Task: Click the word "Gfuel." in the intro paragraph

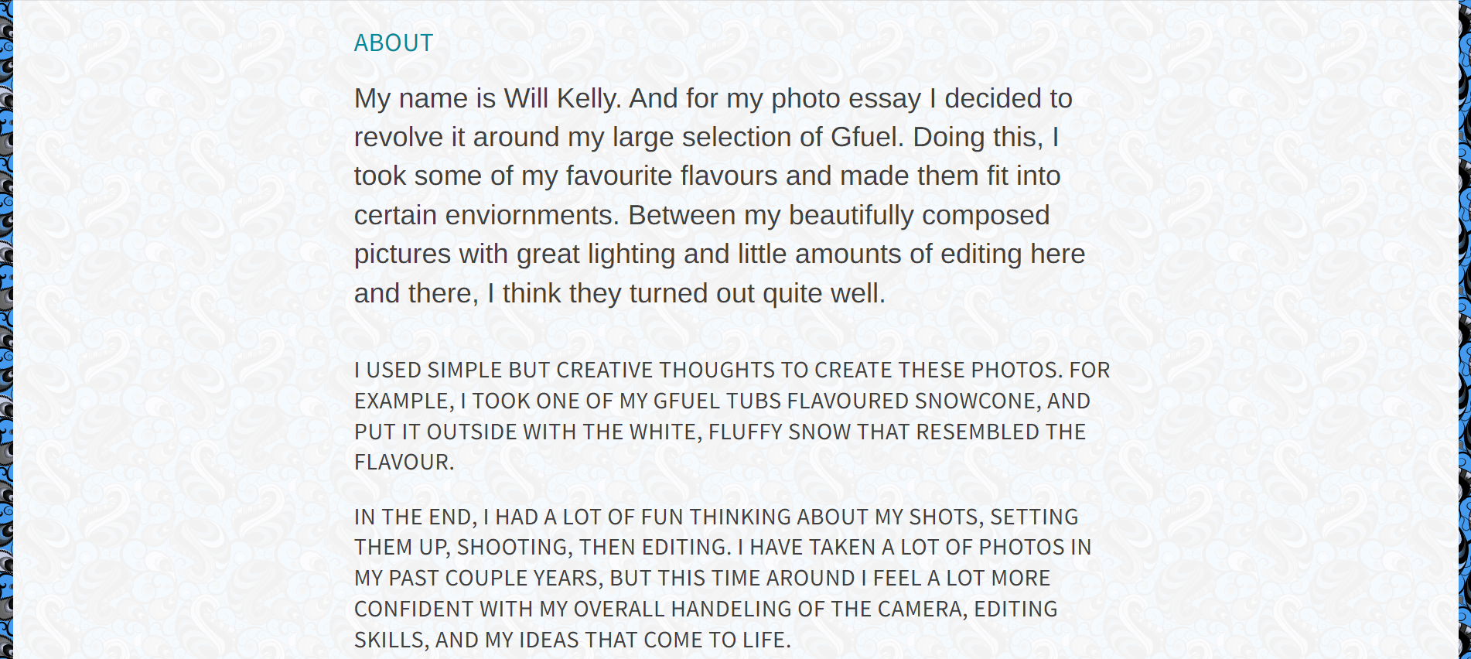Action: (867, 137)
